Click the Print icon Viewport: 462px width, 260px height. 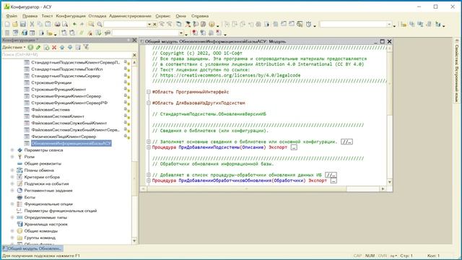pyautogui.click(x=58, y=24)
